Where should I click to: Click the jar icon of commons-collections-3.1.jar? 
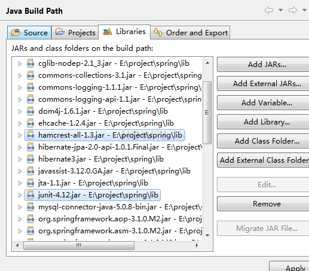click(30, 75)
